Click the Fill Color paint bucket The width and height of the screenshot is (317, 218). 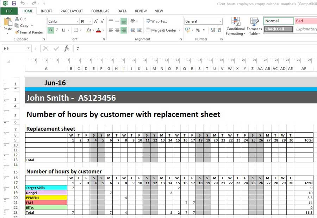coord(88,30)
